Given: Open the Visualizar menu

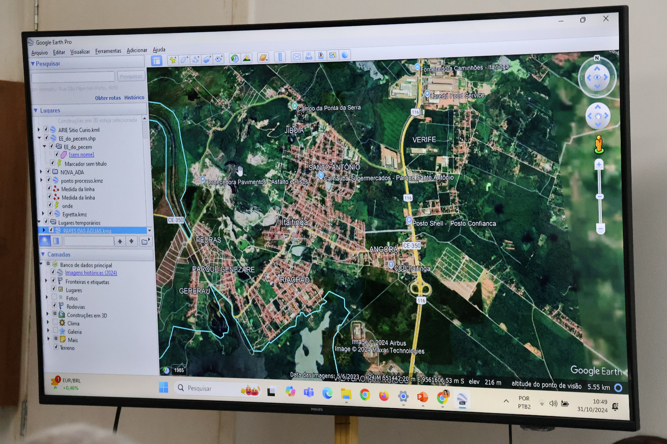Looking at the screenshot, I should coord(80,52).
